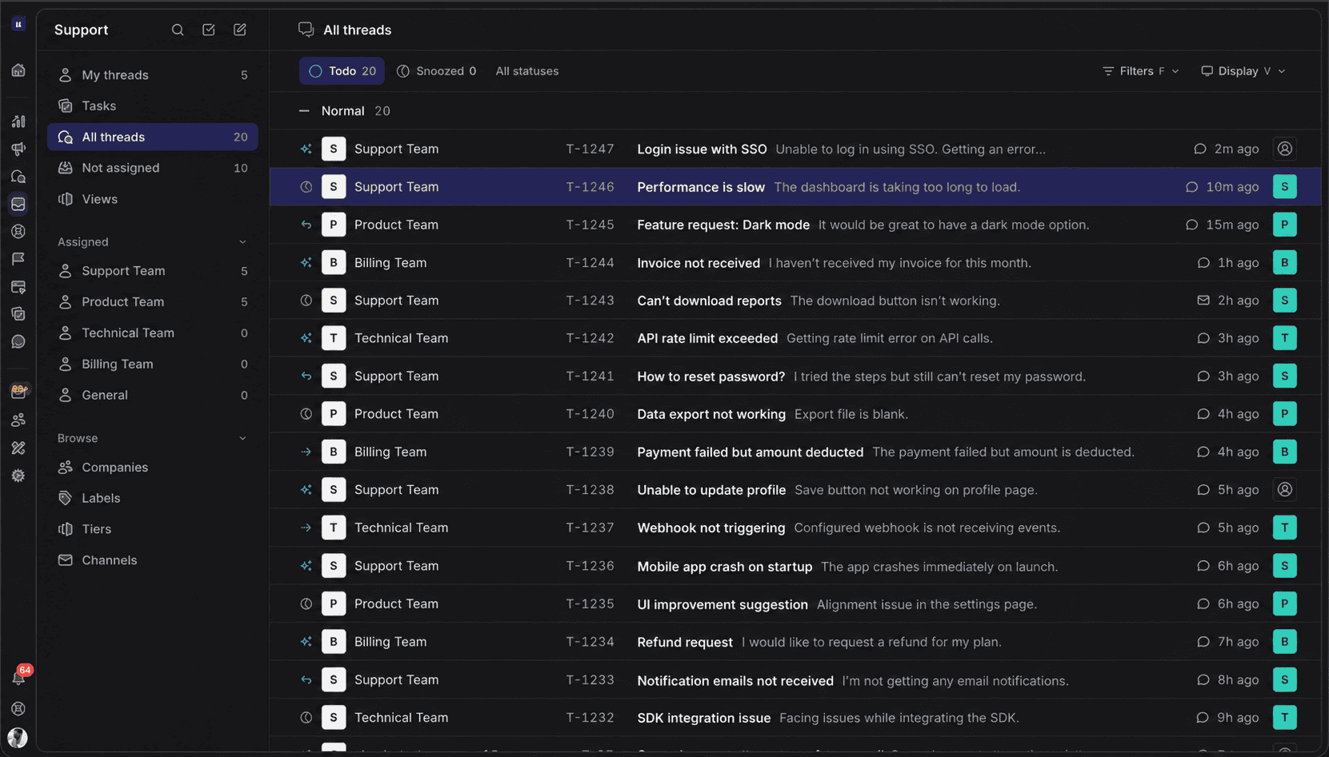The width and height of the screenshot is (1329, 757).
Task: Open thread Invoice not received
Action: (x=795, y=262)
